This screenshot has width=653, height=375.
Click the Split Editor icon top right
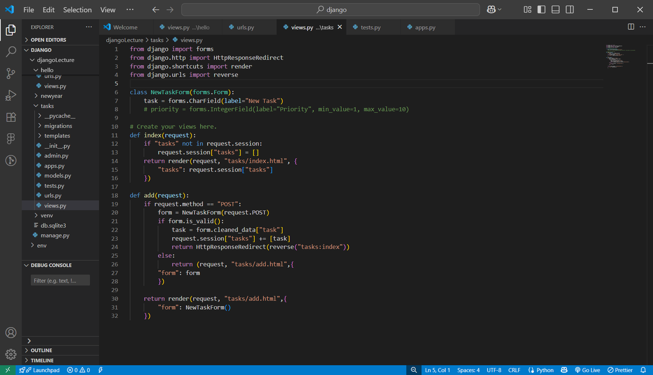630,26
